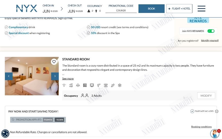
Task: Open the chat assistant avatar
Action: 215,134
